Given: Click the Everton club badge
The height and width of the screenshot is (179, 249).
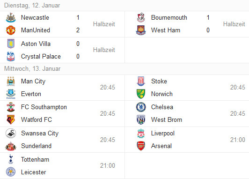Looking at the screenshot, I should click(x=11, y=94).
